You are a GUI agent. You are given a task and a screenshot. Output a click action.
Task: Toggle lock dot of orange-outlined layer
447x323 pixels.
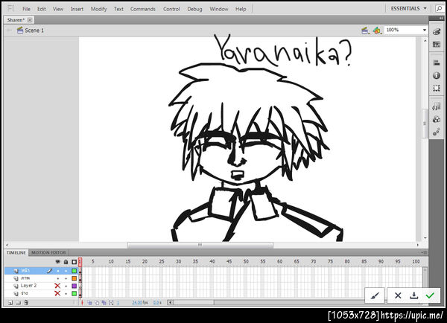66,278
